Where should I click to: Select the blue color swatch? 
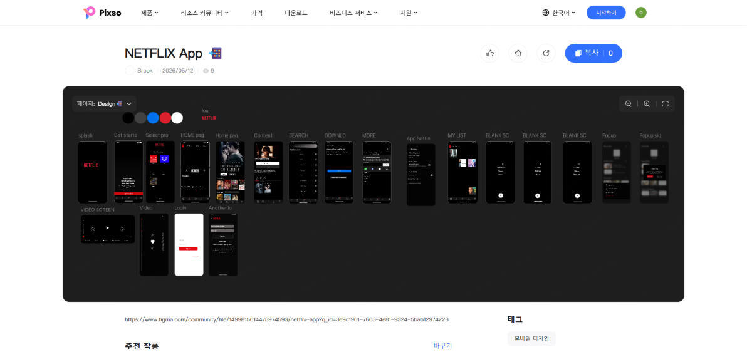click(153, 118)
